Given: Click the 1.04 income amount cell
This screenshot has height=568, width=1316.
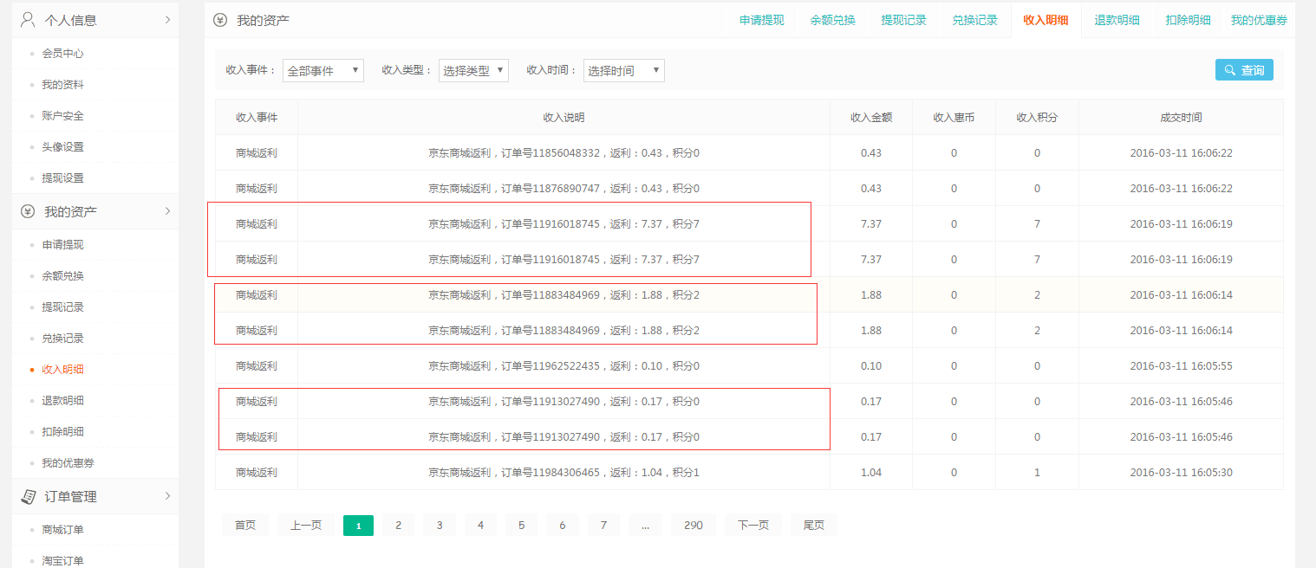Looking at the screenshot, I should pyautogui.click(x=871, y=472).
